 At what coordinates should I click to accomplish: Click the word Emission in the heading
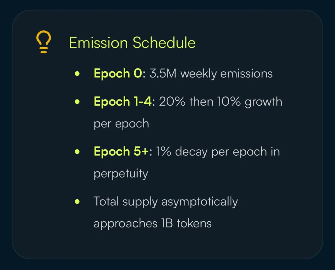coord(98,43)
